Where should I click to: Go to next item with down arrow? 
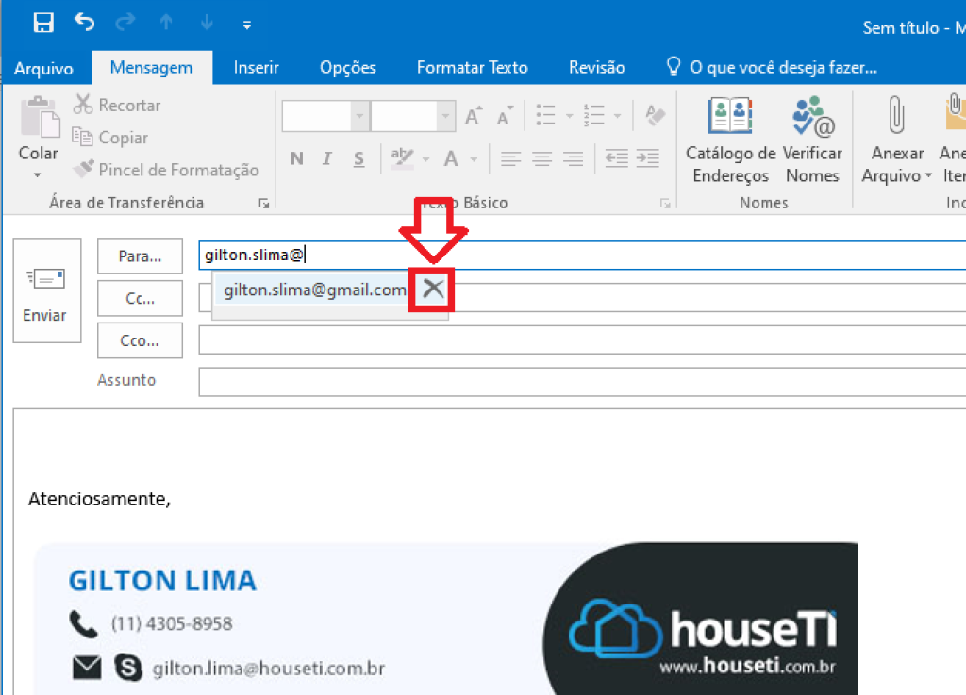207,23
